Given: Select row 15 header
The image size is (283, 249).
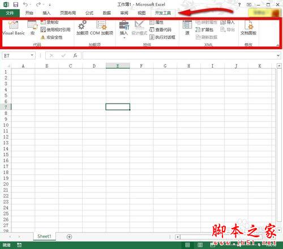Looking at the screenshot, I should (x=6, y=154).
